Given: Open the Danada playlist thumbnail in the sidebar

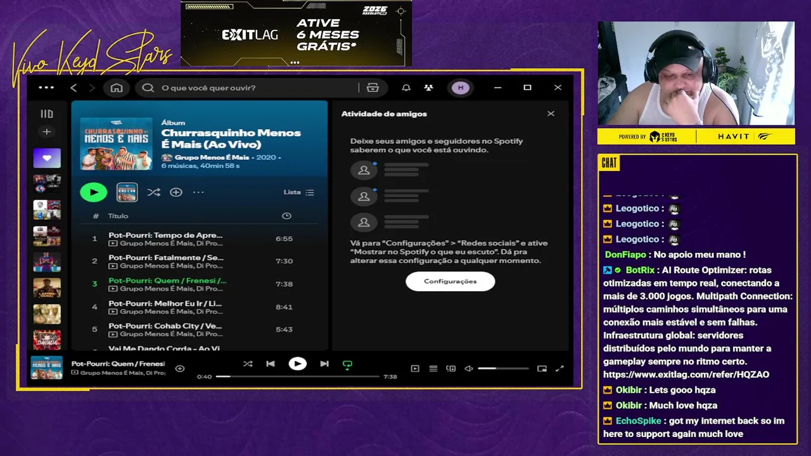Looking at the screenshot, I should point(47,339).
